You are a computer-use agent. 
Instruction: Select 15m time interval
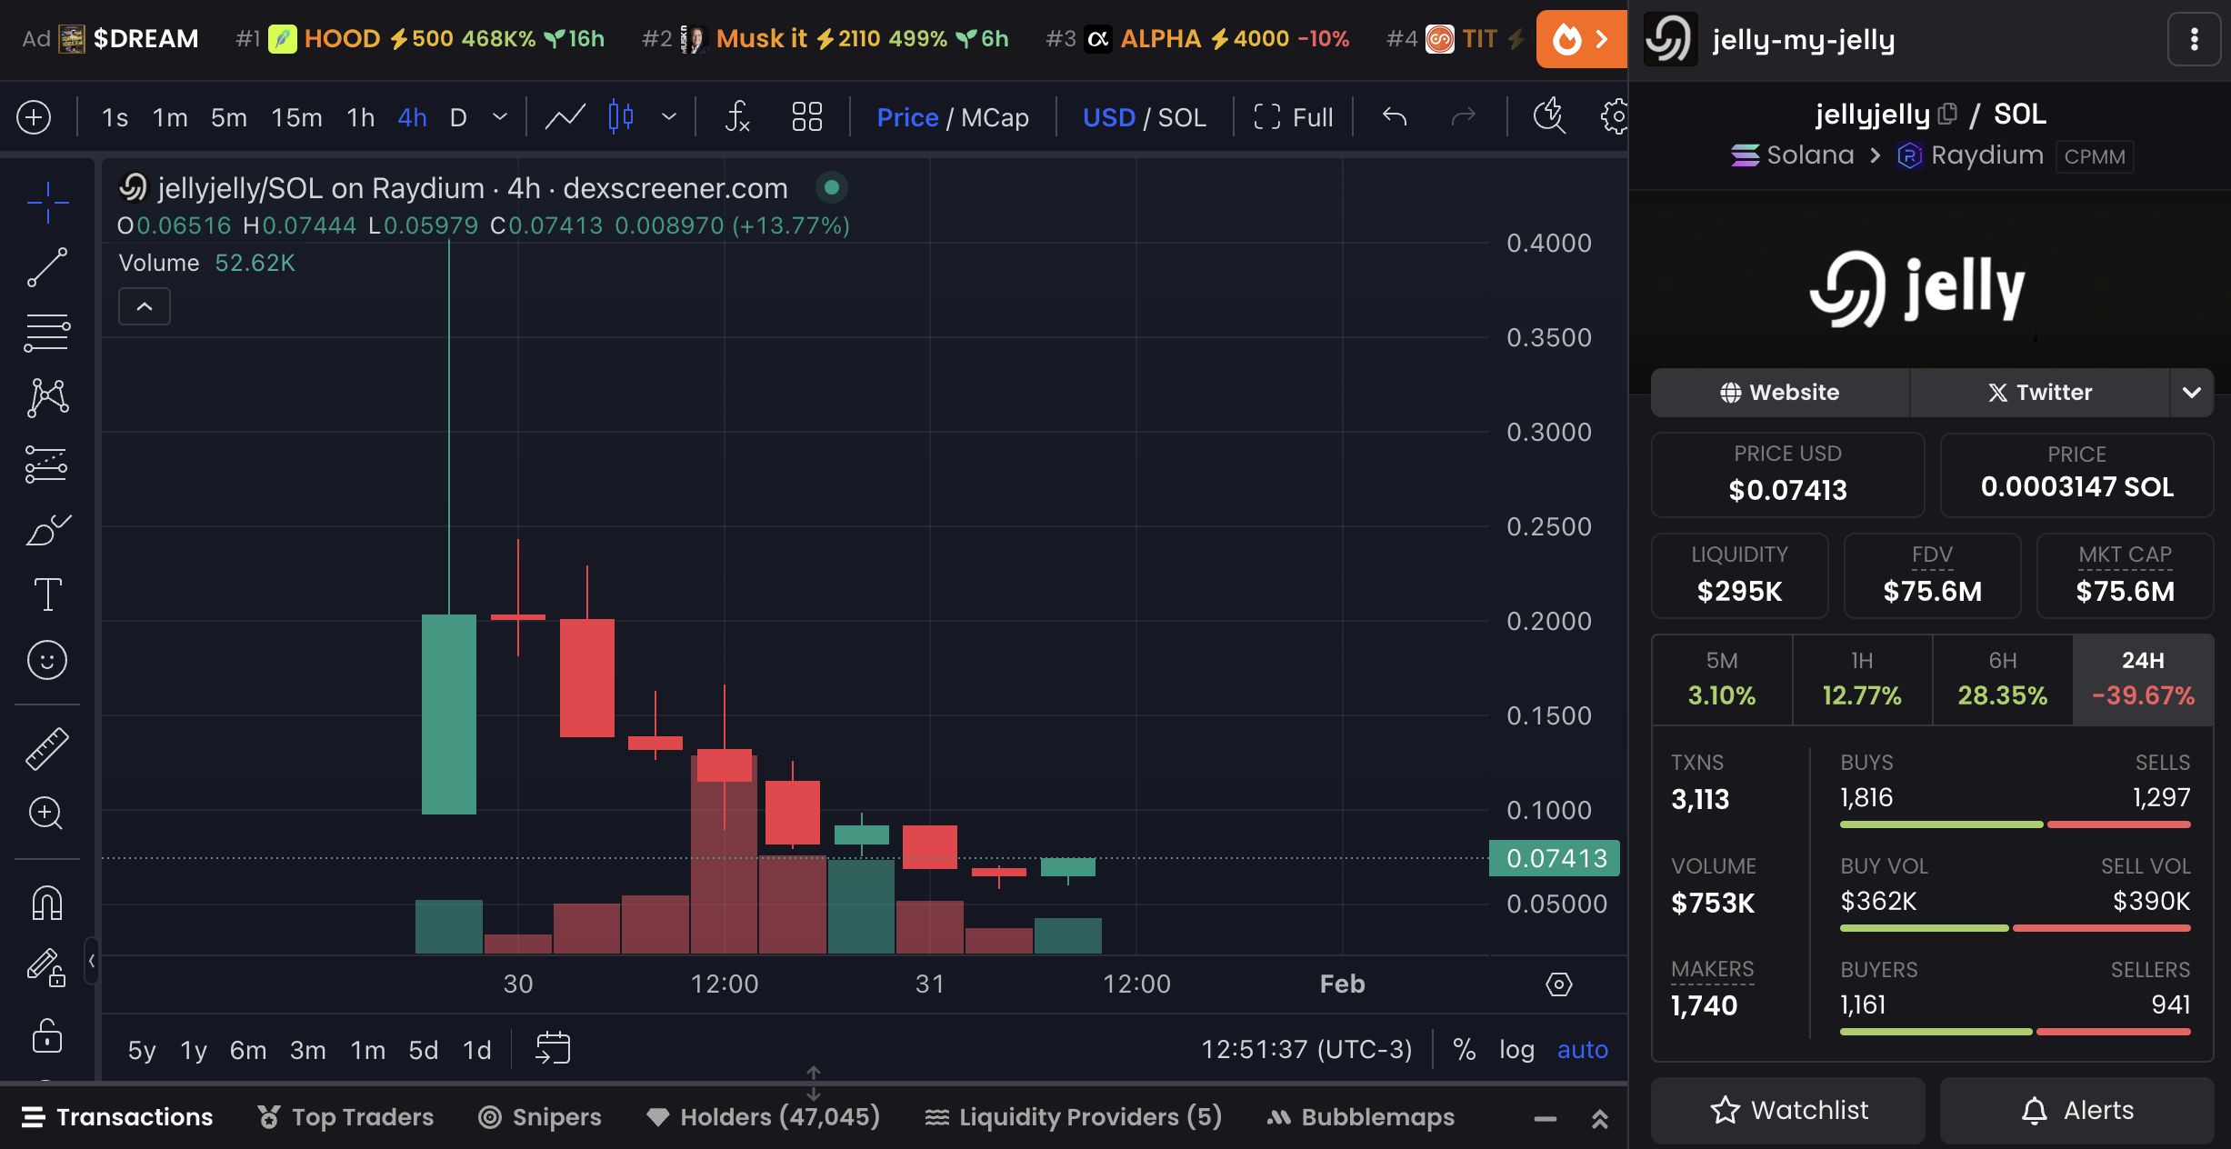coord(296,117)
